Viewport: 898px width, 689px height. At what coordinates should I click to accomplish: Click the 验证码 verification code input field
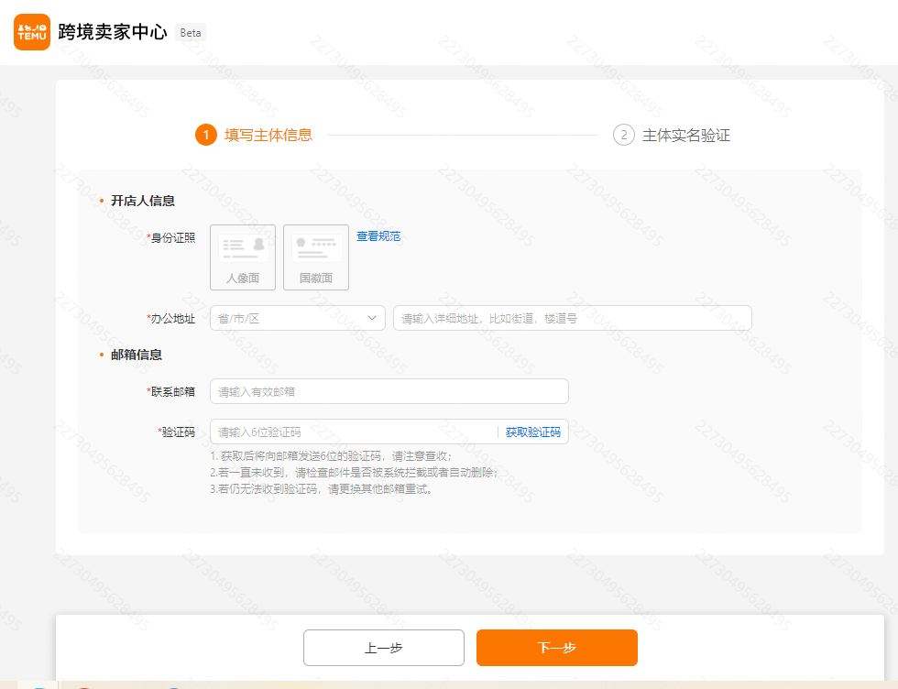click(x=348, y=432)
